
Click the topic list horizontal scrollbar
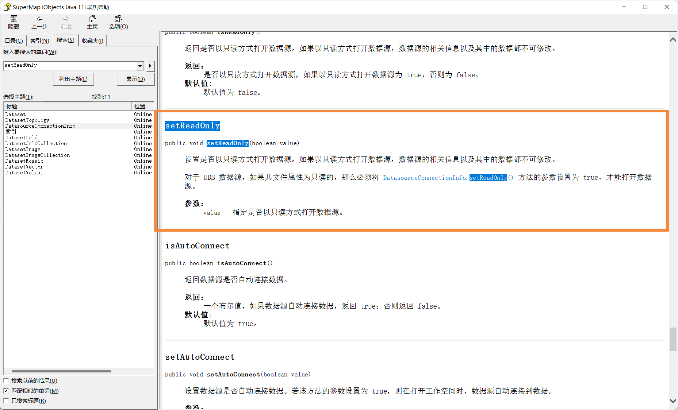coord(61,371)
